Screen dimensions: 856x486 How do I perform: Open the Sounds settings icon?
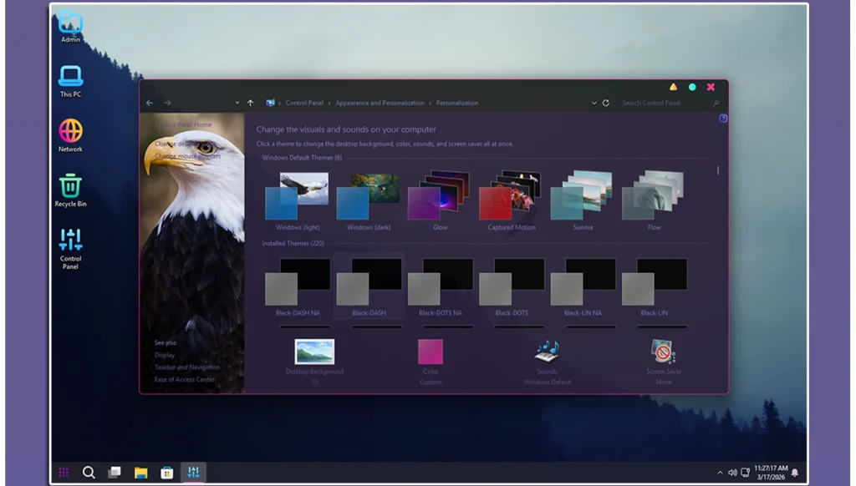point(548,351)
